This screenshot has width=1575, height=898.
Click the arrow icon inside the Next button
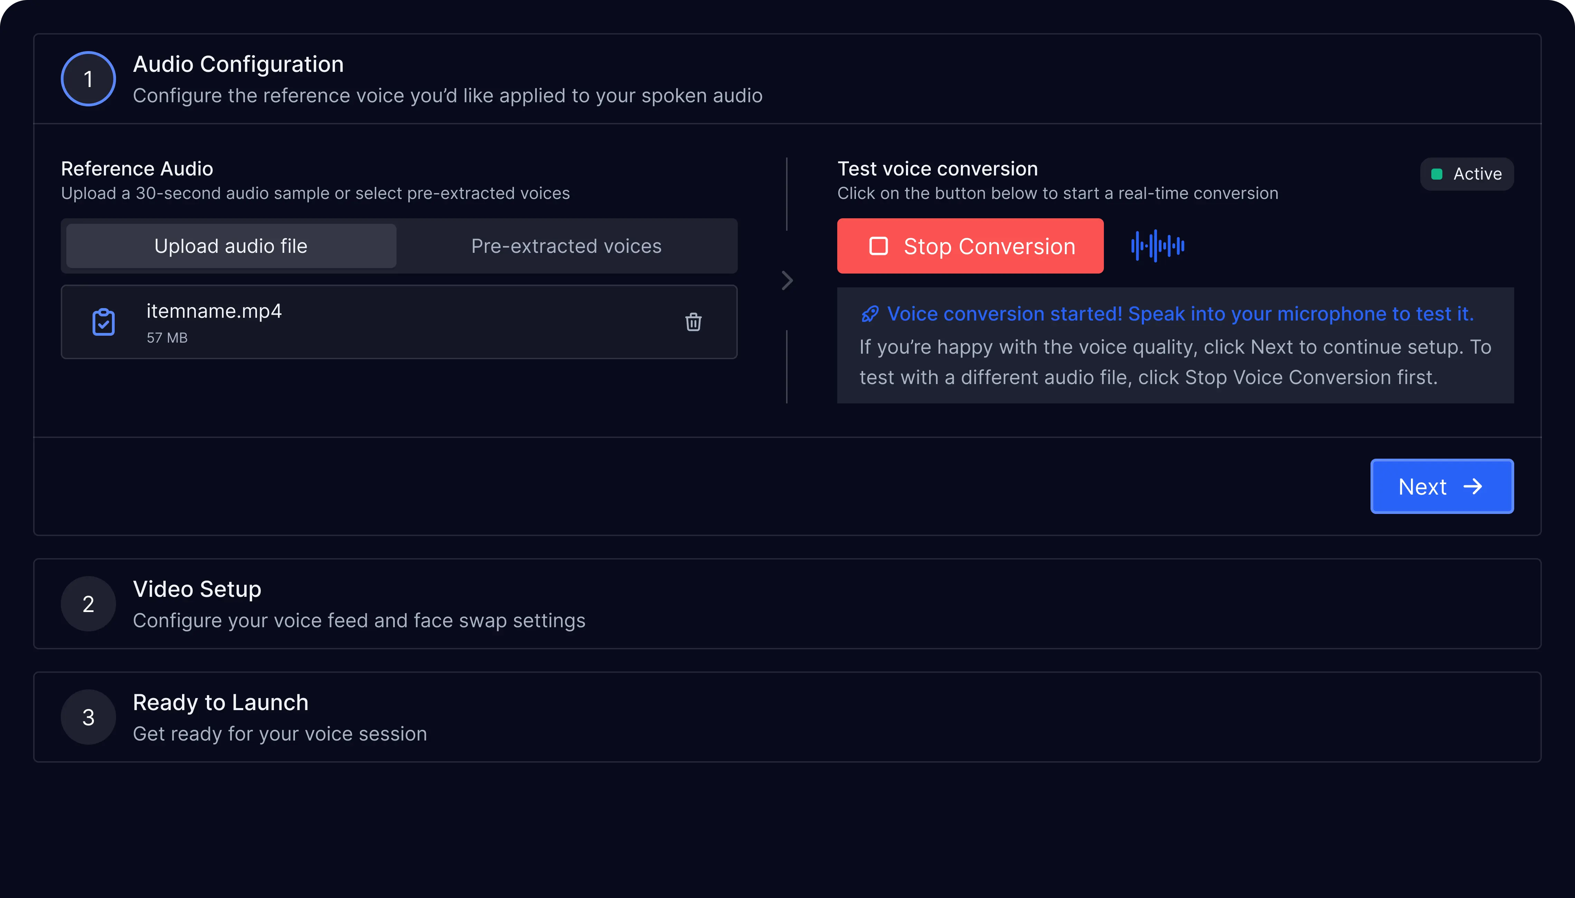click(1474, 487)
